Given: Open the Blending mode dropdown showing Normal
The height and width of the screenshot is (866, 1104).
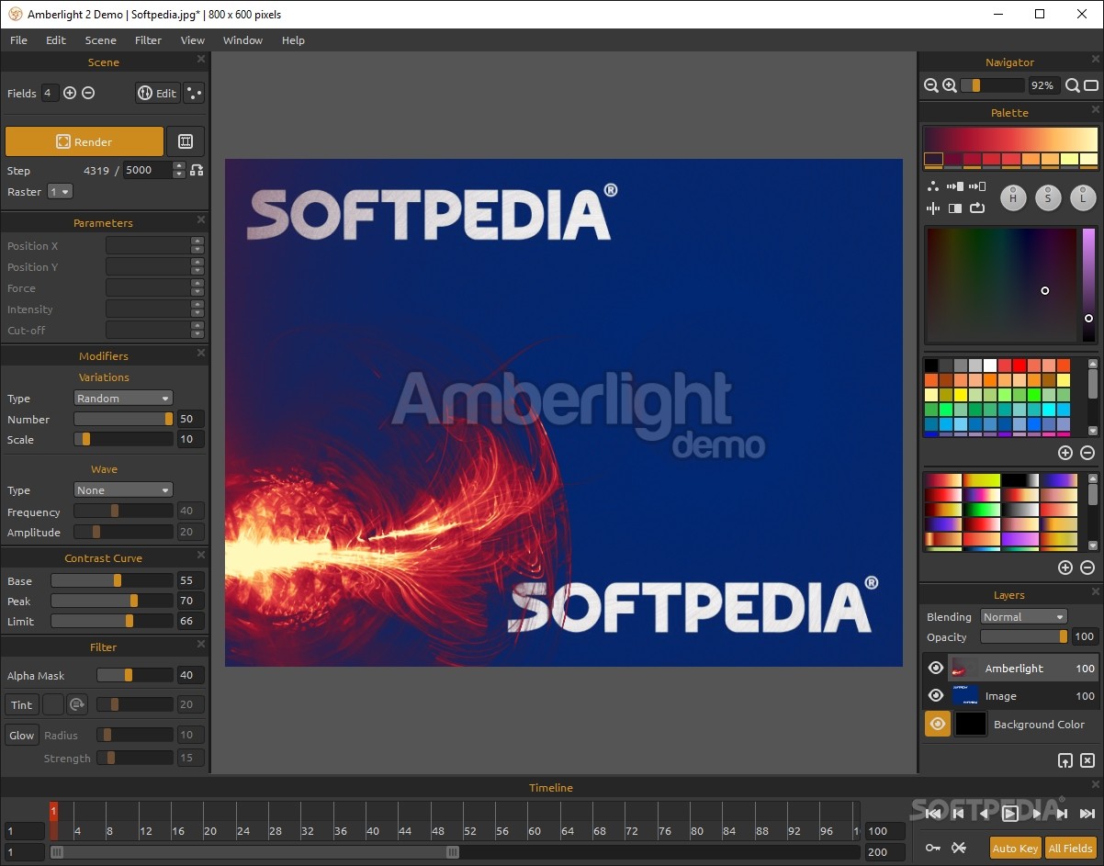Looking at the screenshot, I should point(1023,616).
